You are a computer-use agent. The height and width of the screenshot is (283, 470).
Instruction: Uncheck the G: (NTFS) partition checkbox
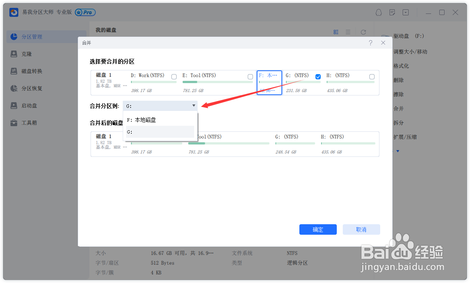click(x=318, y=77)
